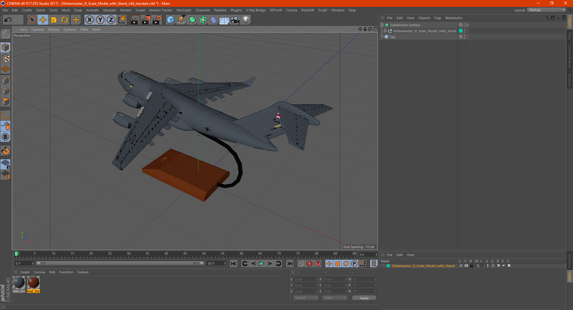Screen dimensions: 573x310
Task: Select the Sky object
Action: pos(392,37)
